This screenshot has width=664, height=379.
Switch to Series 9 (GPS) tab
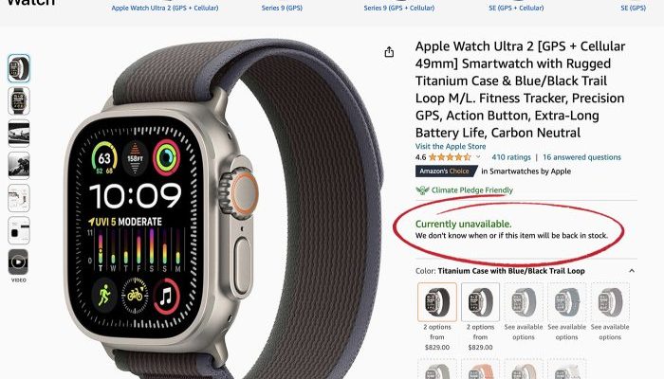282,8
